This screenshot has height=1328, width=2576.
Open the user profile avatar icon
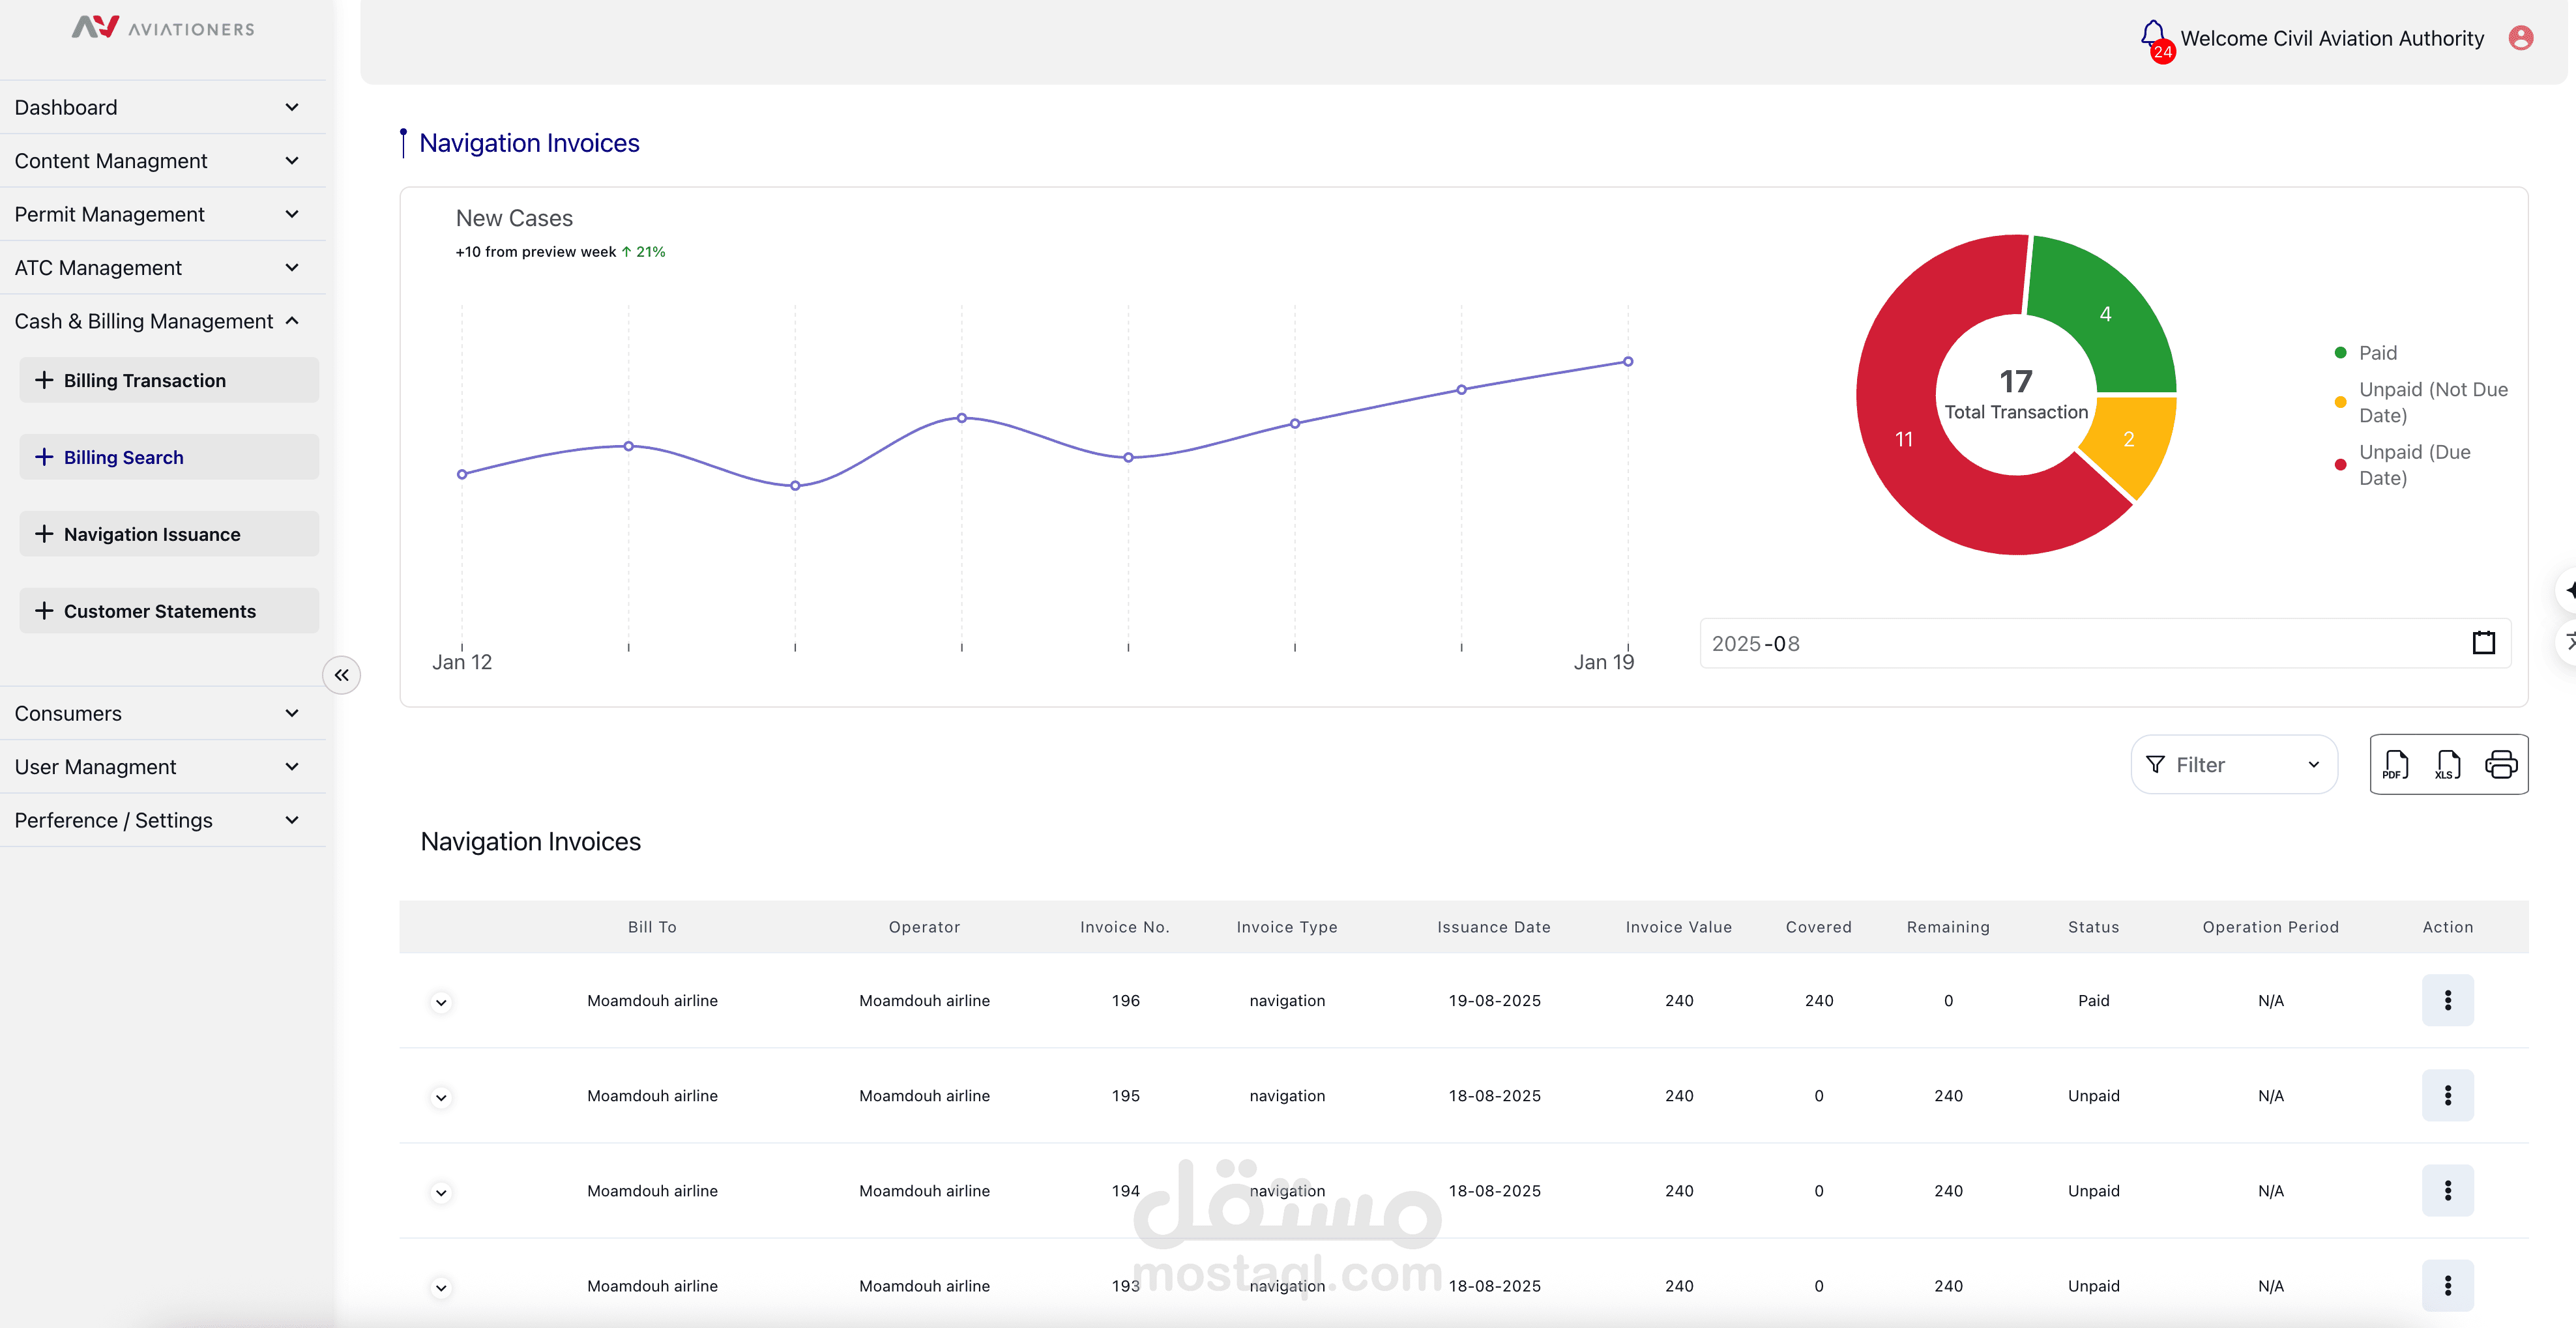pyautogui.click(x=2521, y=38)
